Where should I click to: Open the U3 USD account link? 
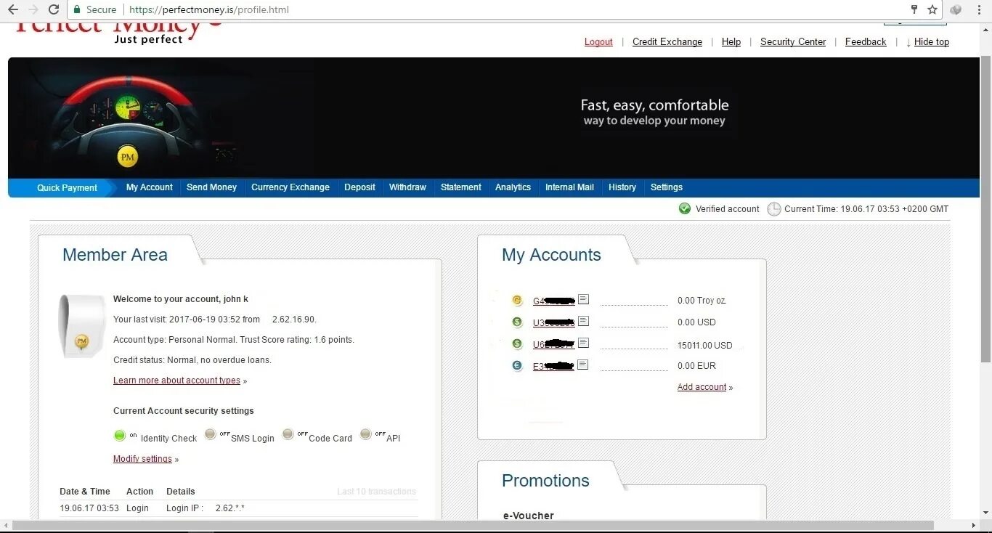click(554, 322)
